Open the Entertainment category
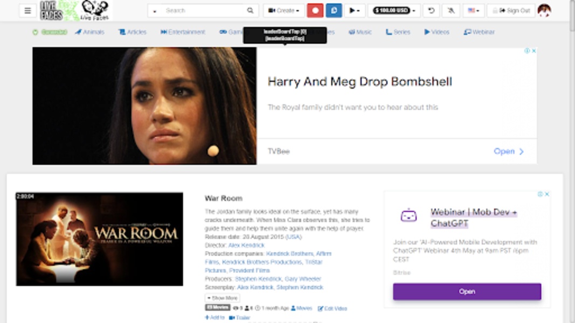575x323 pixels. (183, 32)
